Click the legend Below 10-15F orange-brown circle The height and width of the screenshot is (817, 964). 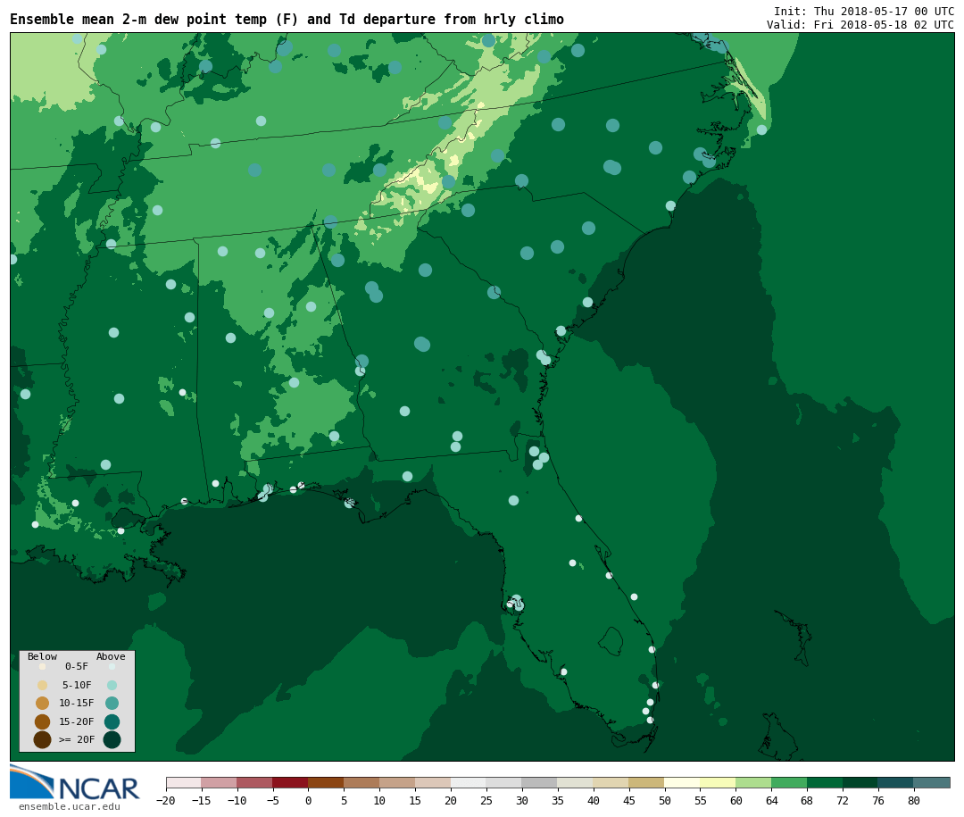[43, 703]
